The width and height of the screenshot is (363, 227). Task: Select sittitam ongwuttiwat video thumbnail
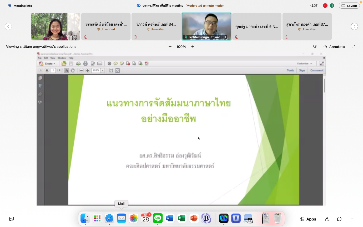pyautogui.click(x=206, y=26)
